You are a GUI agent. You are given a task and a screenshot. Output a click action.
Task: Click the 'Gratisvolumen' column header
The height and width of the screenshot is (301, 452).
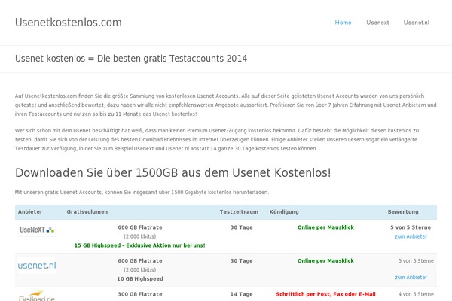(87, 211)
